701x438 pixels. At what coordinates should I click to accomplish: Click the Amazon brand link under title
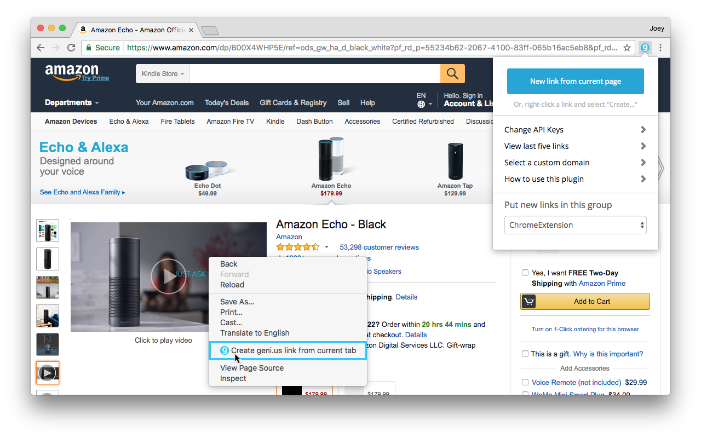(x=289, y=237)
